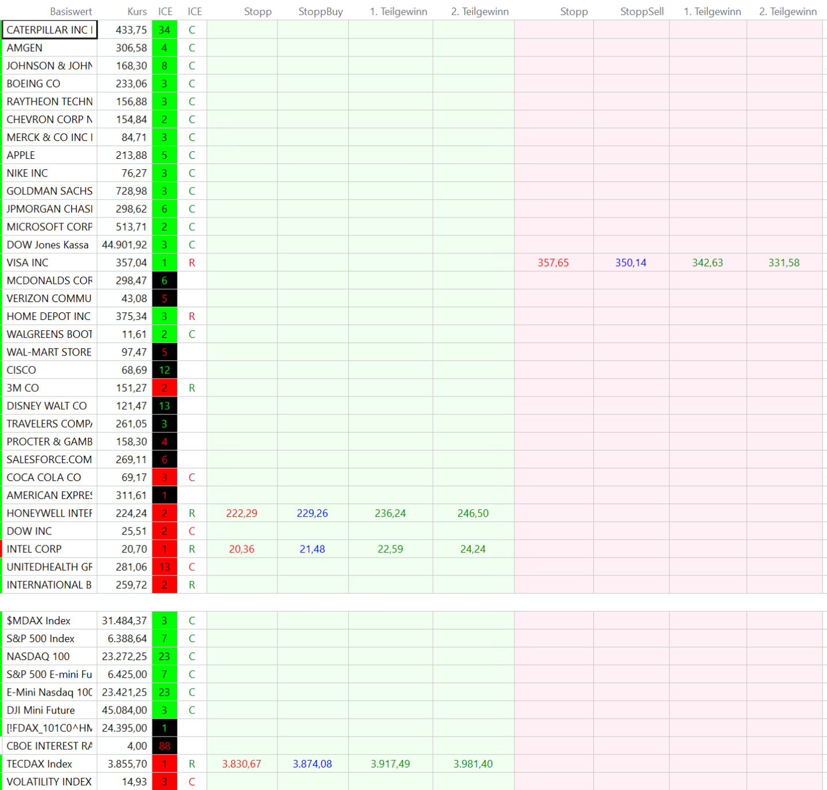Select the VOLATILITY INDEX name cell
Screen dimensions: 827x790
click(49, 781)
